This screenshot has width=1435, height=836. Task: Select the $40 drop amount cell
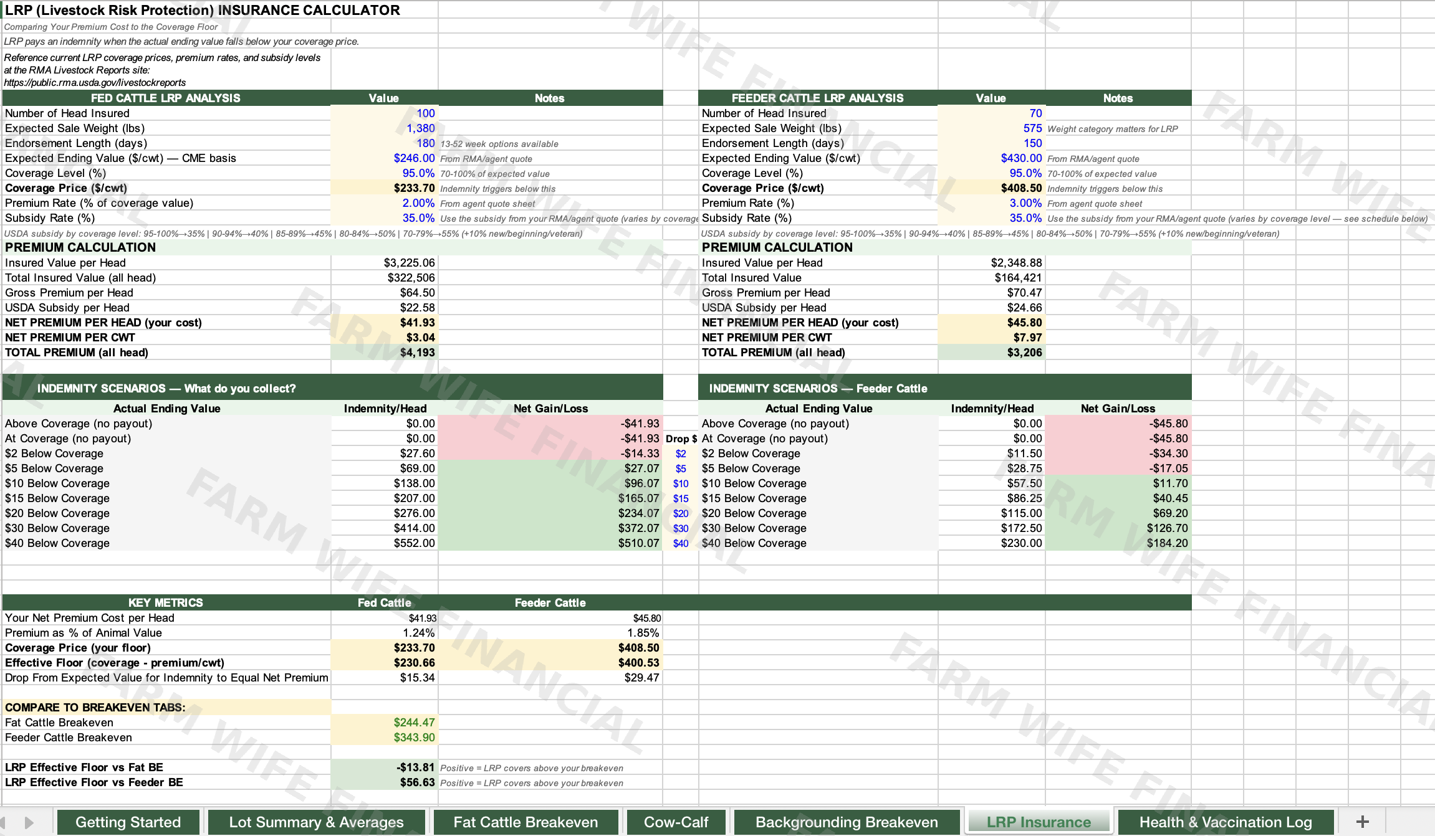point(681,543)
